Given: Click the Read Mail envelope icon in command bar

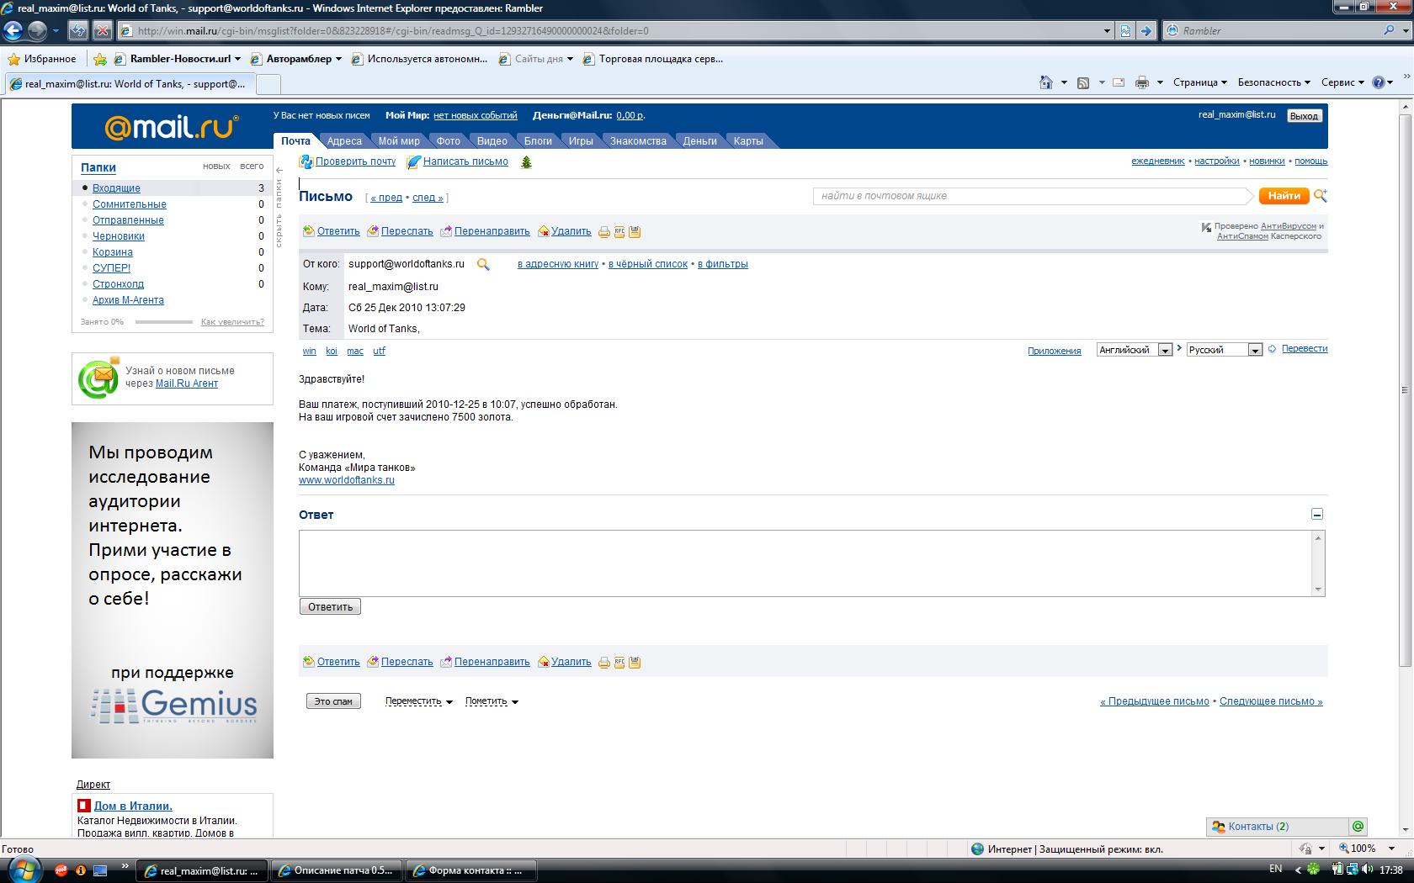Looking at the screenshot, I should [x=1119, y=82].
